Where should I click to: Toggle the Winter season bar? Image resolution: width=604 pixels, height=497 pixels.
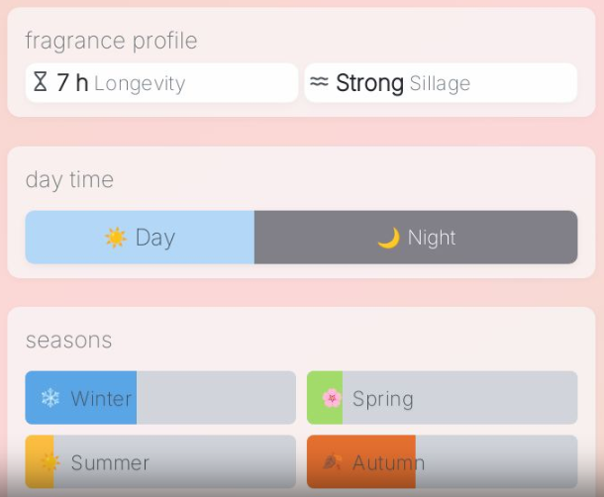click(x=160, y=398)
